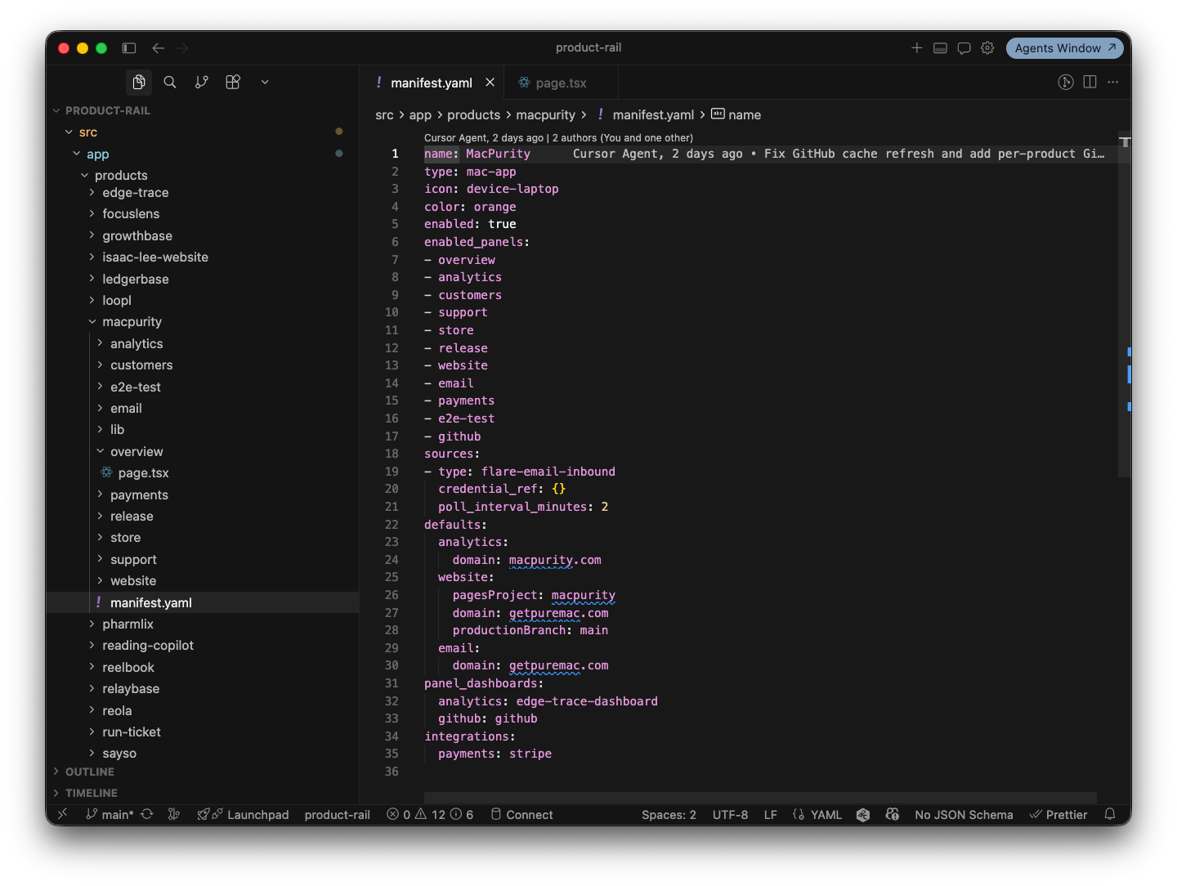This screenshot has height=886, width=1177.
Task: Change indentation Spaces: 2
Action: (x=669, y=815)
